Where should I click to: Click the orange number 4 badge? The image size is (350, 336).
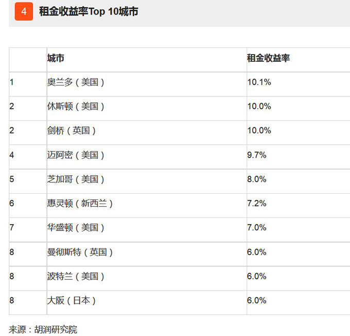click(x=24, y=11)
